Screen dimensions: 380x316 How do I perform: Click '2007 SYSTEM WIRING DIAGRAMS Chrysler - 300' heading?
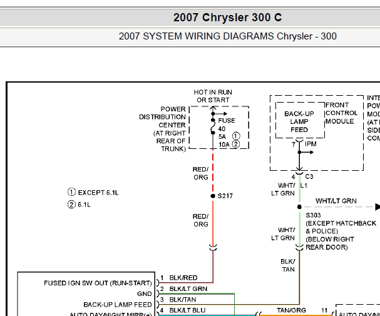point(228,36)
